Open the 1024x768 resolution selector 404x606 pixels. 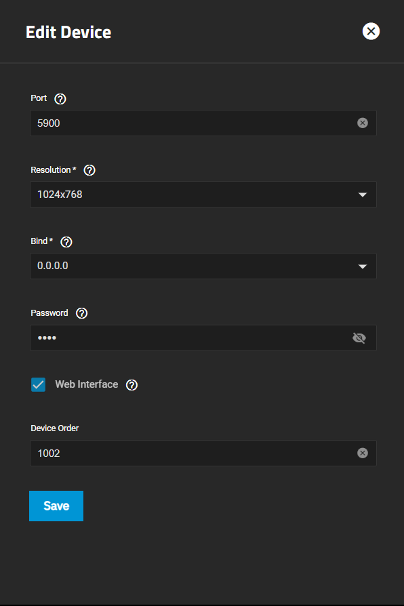click(203, 195)
